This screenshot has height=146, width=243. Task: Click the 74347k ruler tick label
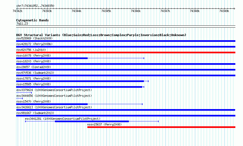(165, 11)
